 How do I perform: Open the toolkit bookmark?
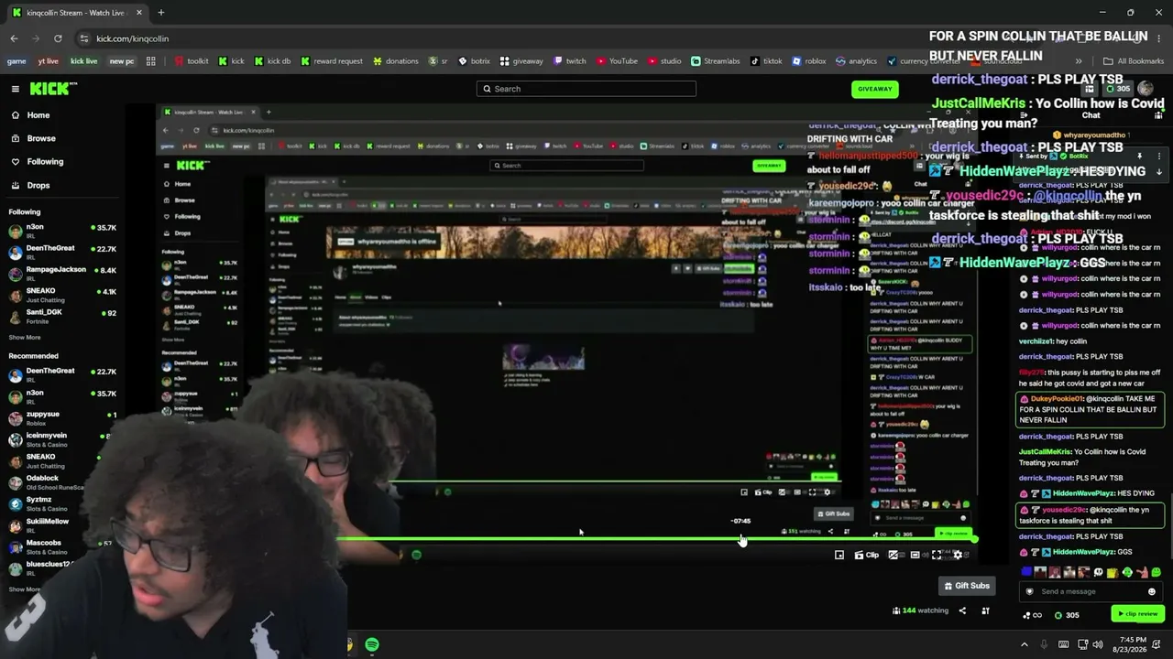pos(191,61)
